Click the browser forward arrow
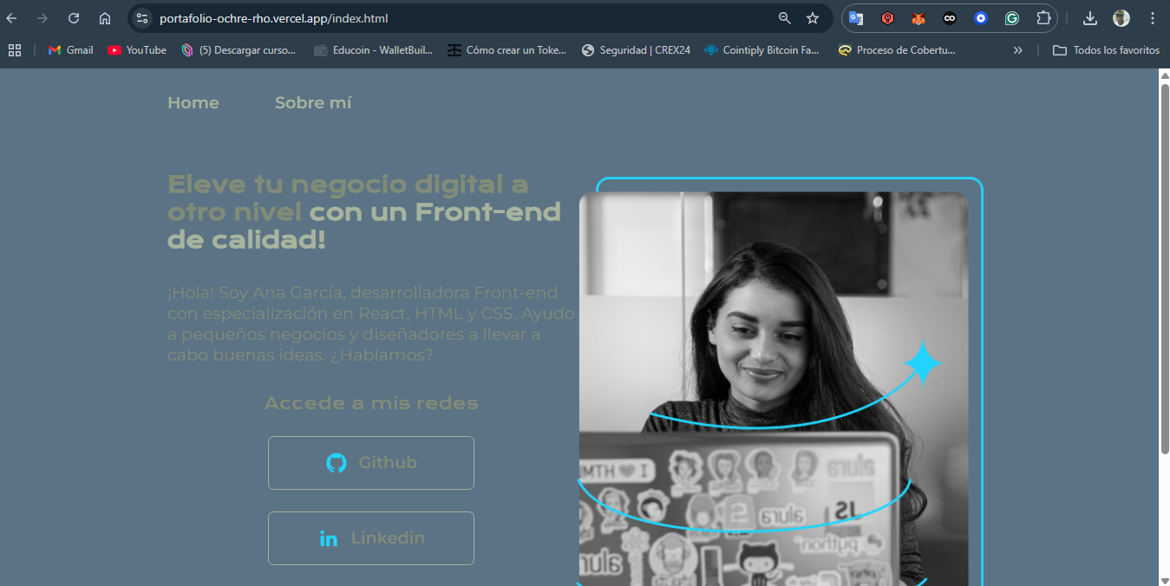This screenshot has width=1170, height=586. (42, 18)
